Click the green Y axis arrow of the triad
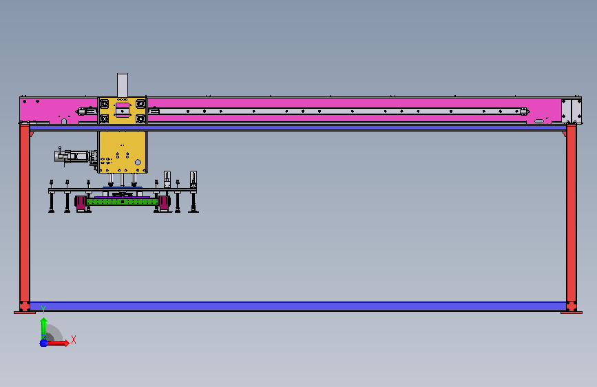Viewport: 597px width, 387px height. point(44,328)
